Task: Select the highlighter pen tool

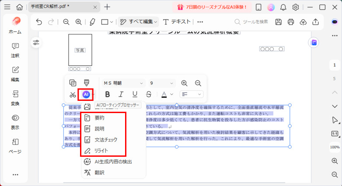Action: click(x=92, y=22)
